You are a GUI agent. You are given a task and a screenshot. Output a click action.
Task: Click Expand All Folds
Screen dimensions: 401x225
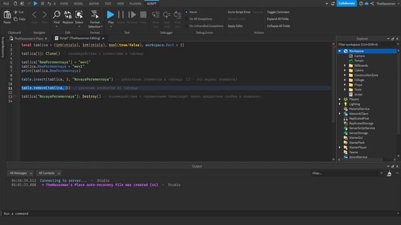(278, 19)
